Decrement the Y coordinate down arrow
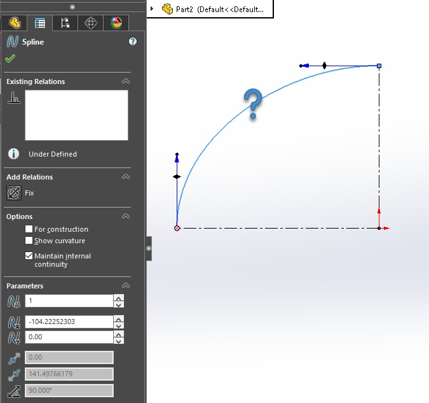 point(118,341)
